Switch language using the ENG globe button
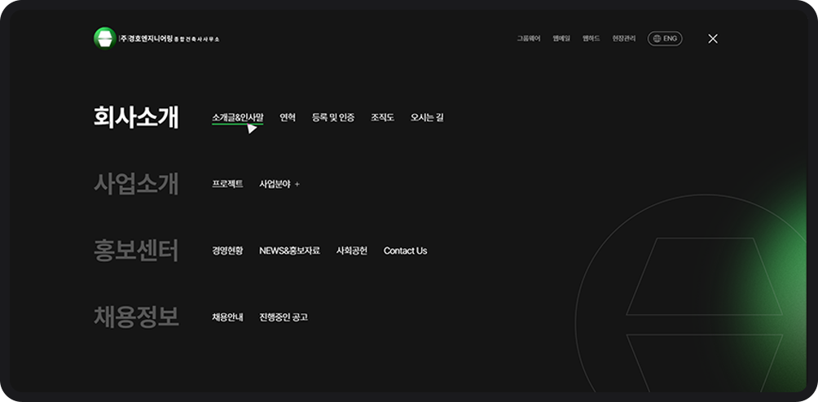Viewport: 818px width, 402px height. click(x=665, y=38)
